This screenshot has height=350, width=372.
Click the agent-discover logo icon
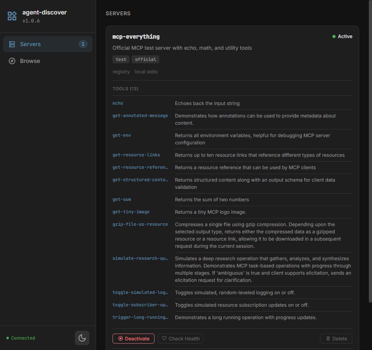pos(12,16)
